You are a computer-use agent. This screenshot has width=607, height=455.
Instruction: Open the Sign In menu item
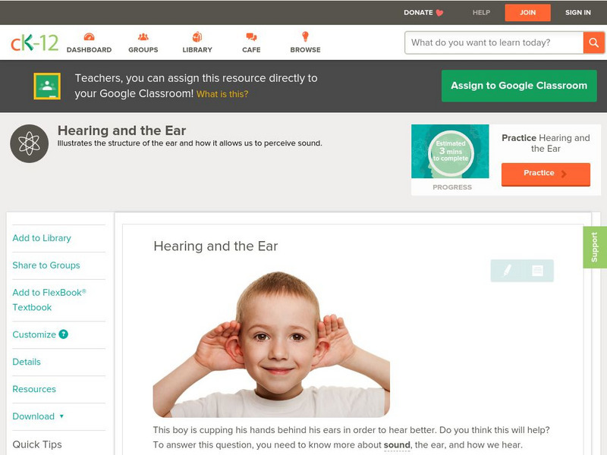coord(578,12)
